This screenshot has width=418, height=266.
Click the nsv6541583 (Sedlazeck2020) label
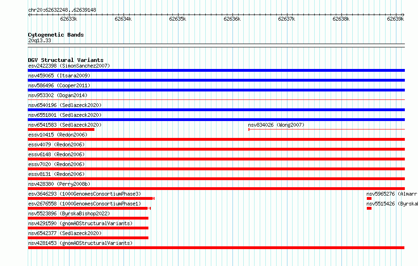(65, 125)
